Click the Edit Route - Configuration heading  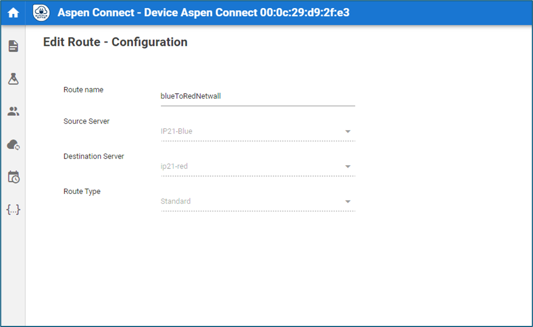[115, 42]
